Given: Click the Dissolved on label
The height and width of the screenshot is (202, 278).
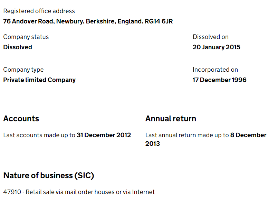Looking at the screenshot, I should point(211,37).
